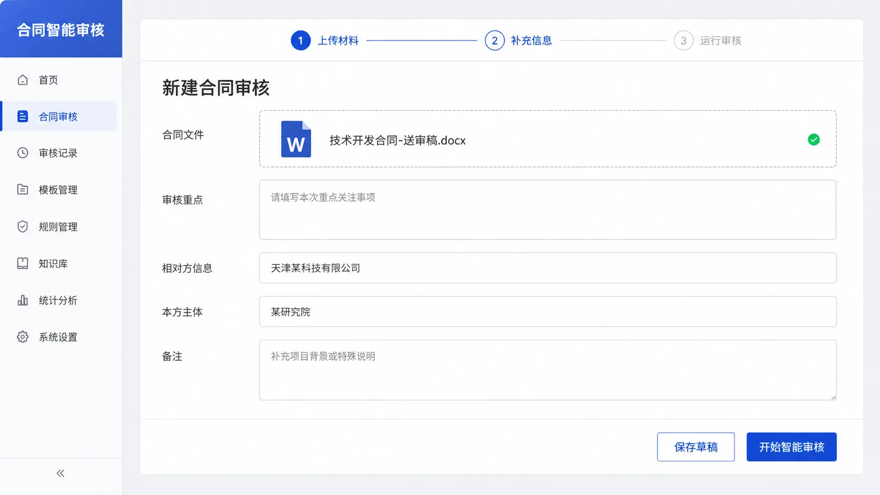Click the 上传材料 step label

click(338, 41)
